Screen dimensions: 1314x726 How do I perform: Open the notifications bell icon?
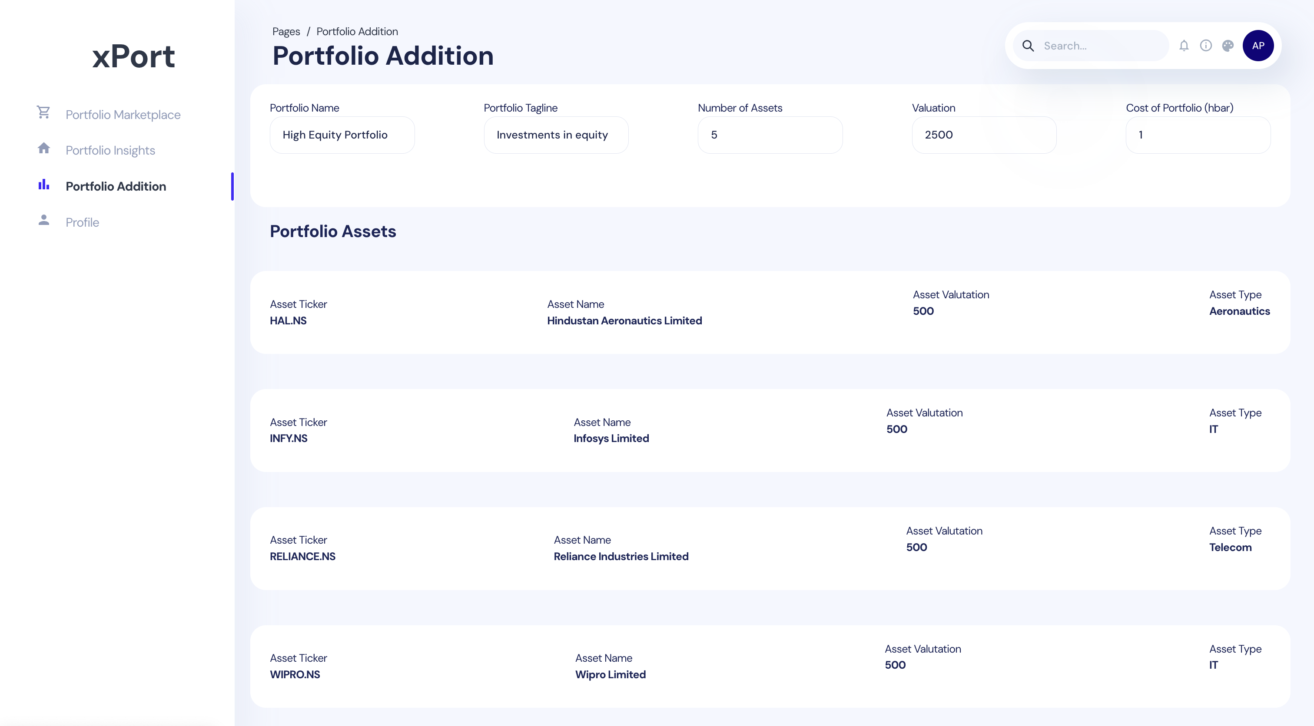(1184, 46)
